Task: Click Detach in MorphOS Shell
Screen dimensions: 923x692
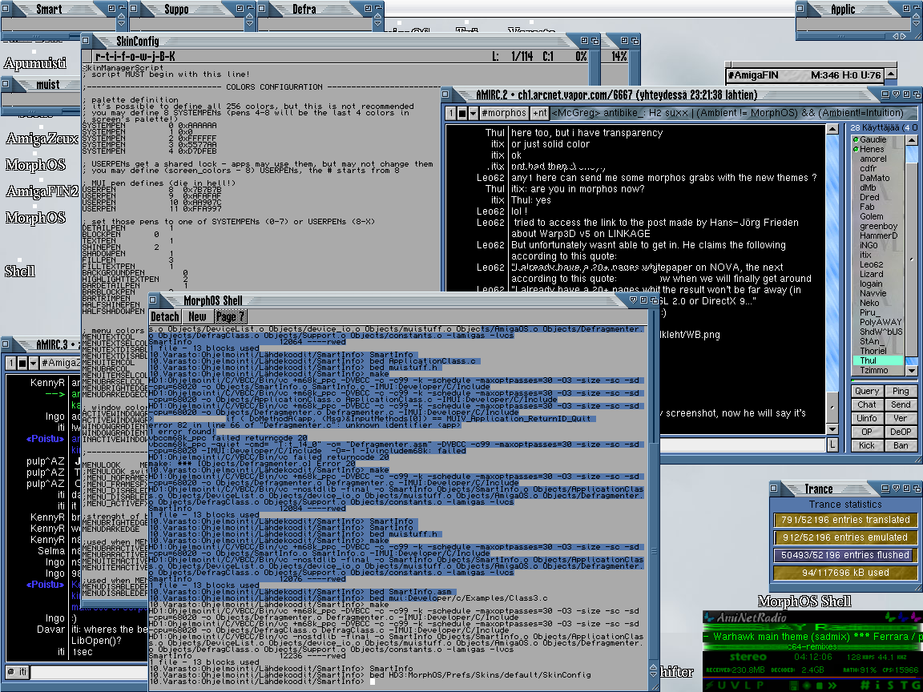Action: 165,316
